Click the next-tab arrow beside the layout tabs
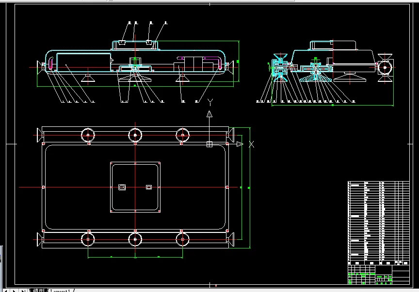 15,291
